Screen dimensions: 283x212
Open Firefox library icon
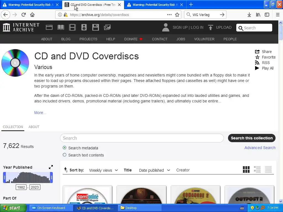pyautogui.click(x=258, y=15)
